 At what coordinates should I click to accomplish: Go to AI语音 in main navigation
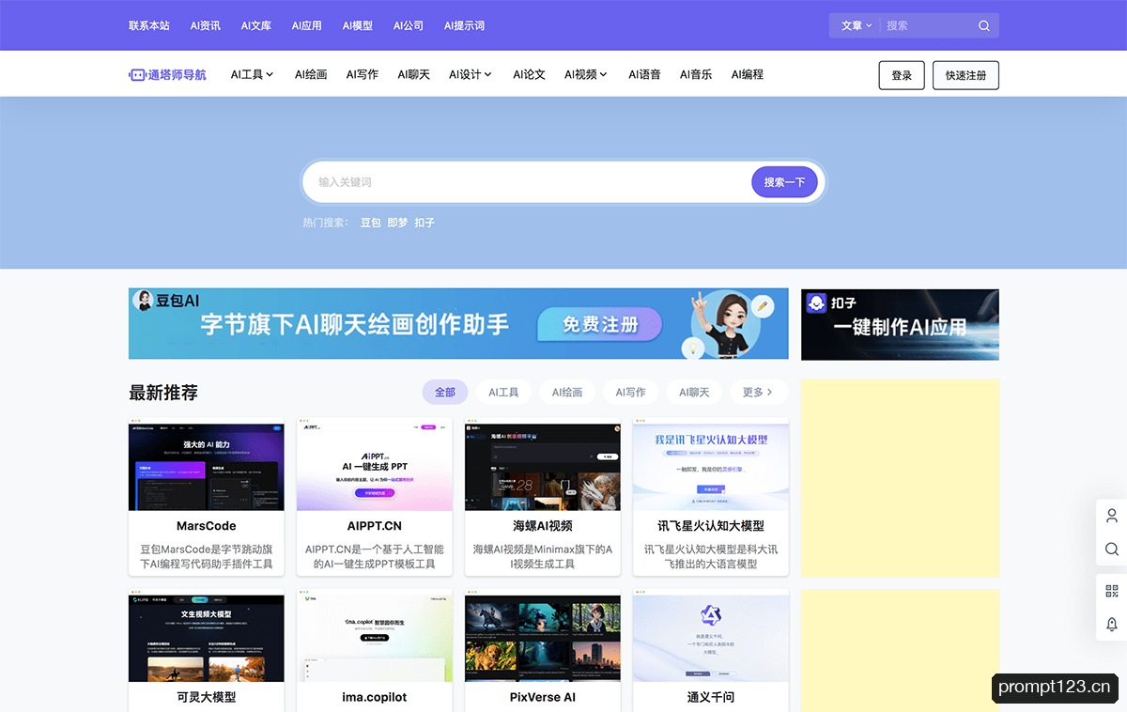644,74
